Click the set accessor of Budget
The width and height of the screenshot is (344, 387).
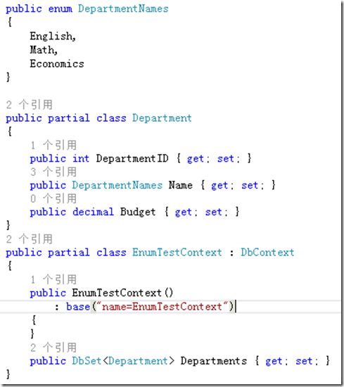214,212
